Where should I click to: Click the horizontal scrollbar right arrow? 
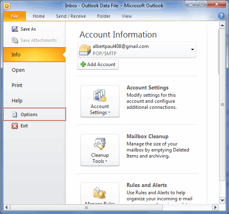[215, 207]
